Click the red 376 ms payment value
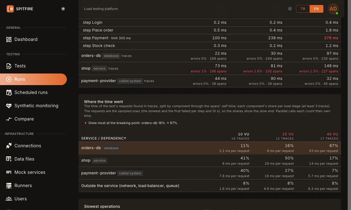Screen dimensions: 351x210 pyautogui.click(x=331, y=38)
